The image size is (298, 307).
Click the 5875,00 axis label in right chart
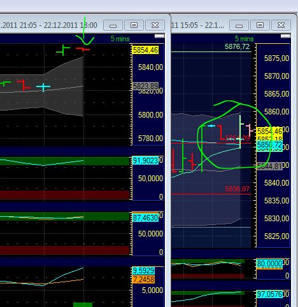[x=276, y=58]
